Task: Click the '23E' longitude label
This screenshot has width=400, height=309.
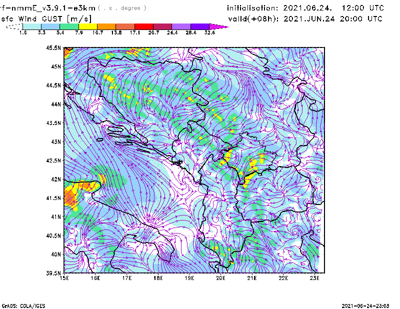Action: (x=314, y=278)
